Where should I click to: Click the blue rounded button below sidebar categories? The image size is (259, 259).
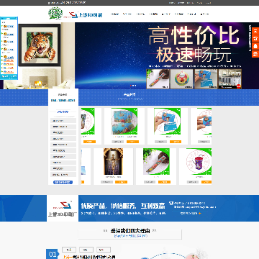click(63, 183)
